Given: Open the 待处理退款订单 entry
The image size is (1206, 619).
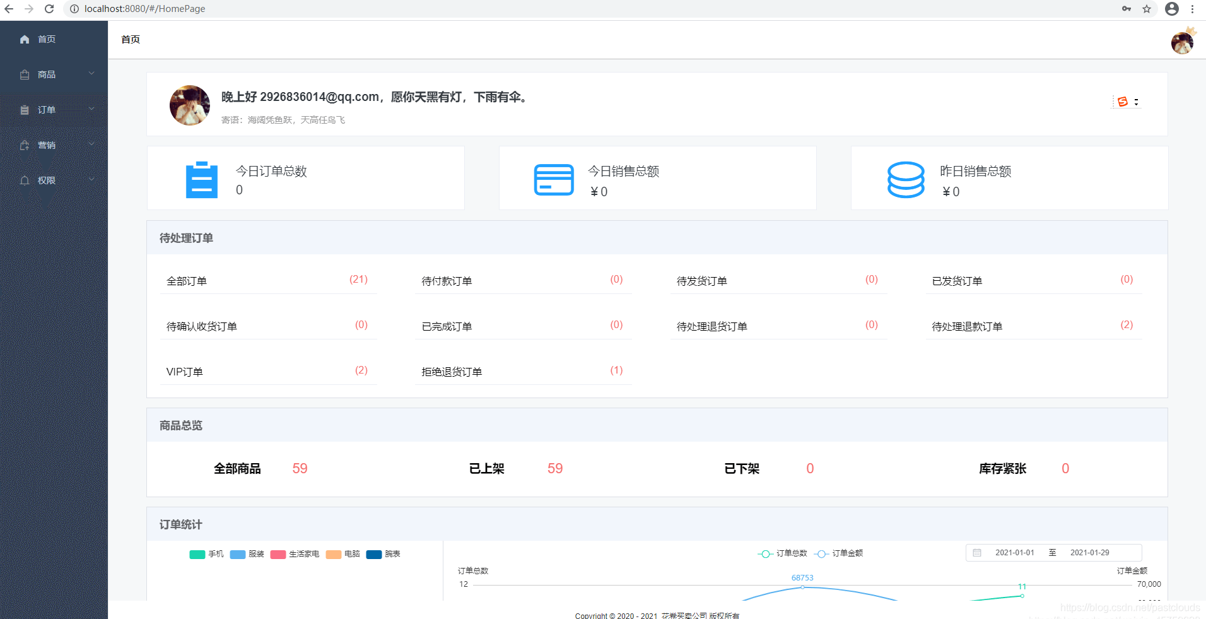Looking at the screenshot, I should [1034, 326].
